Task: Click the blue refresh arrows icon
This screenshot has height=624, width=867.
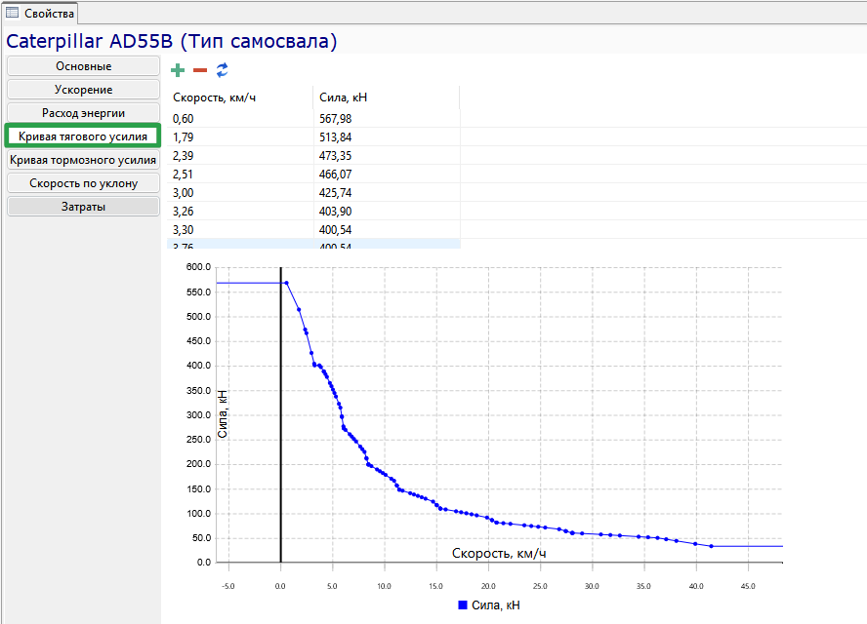Action: pyautogui.click(x=223, y=70)
